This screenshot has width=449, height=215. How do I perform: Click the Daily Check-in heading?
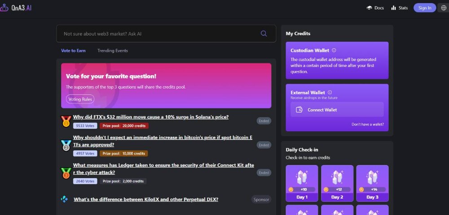302,150
